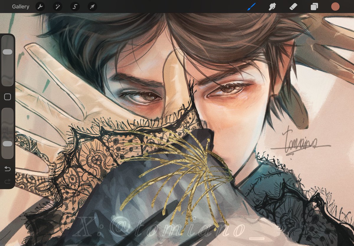The image size is (354, 246).
Task: Adjust the brush size slider handle
Action: pyautogui.click(x=7, y=52)
